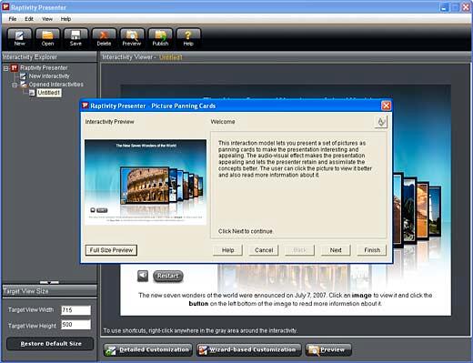The height and width of the screenshot is (363, 473).
Task: Click the bottom Preview button magnifier icon
Action: point(313,350)
